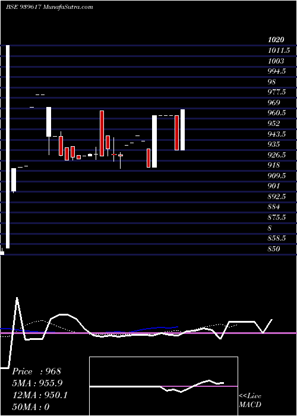Image resolution: width=297 pixels, height=416 pixels.
Task: Click the 994.5 price axis label
Action: pyautogui.click(x=277, y=71)
